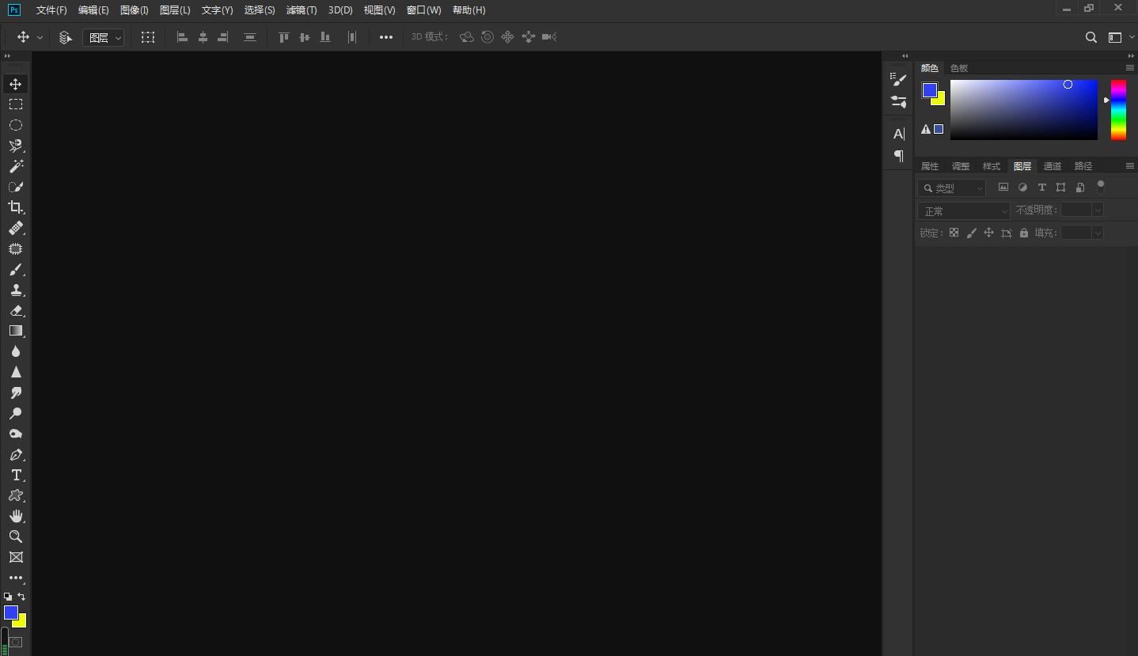Open the Paragraph panel icon
Image resolution: width=1138 pixels, height=656 pixels.
coord(898,156)
